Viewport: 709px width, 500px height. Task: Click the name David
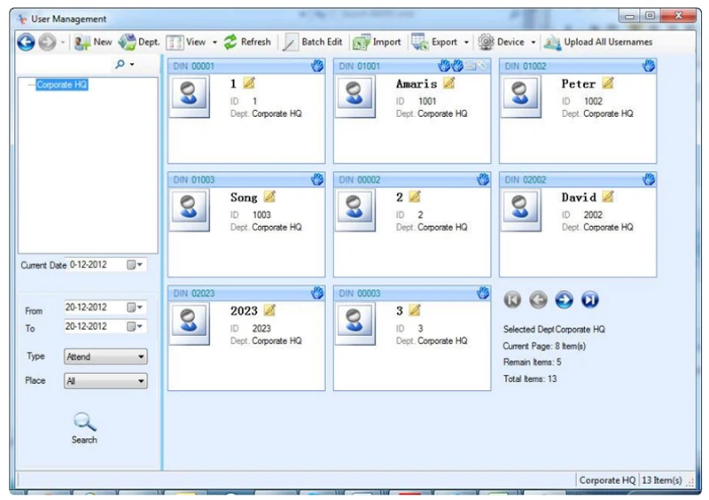(579, 198)
